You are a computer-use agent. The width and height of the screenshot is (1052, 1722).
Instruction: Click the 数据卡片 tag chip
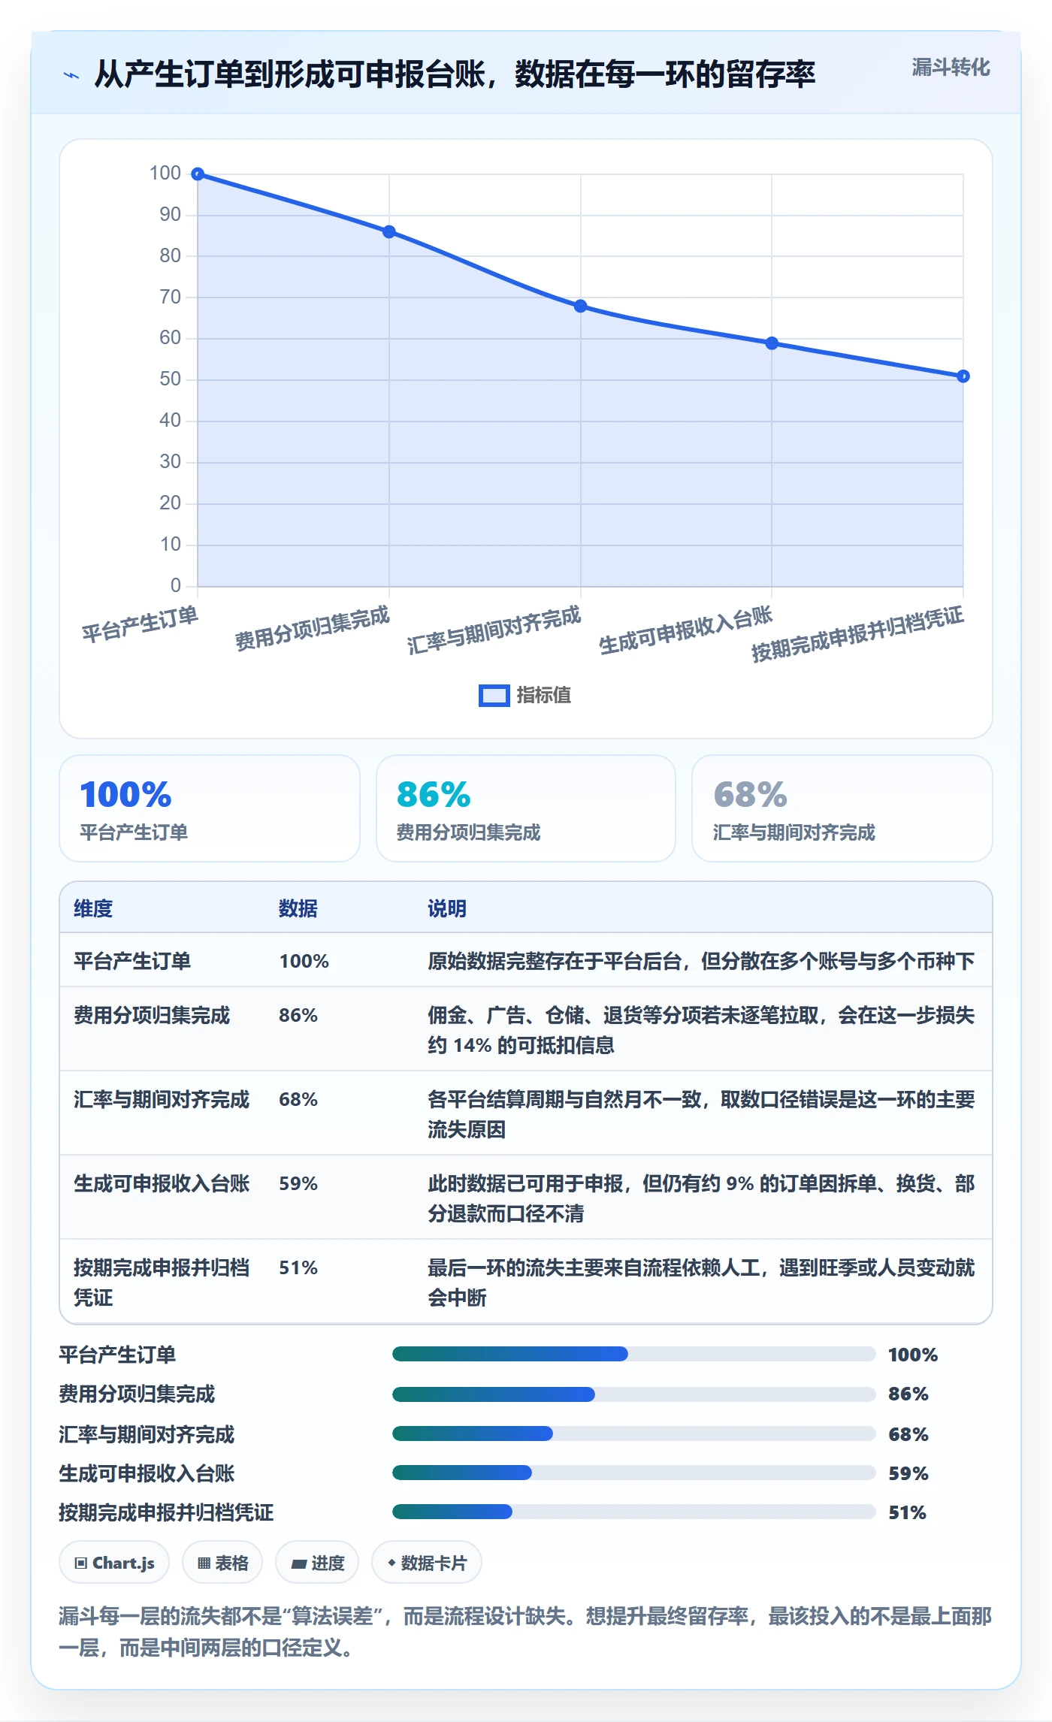point(427,1563)
